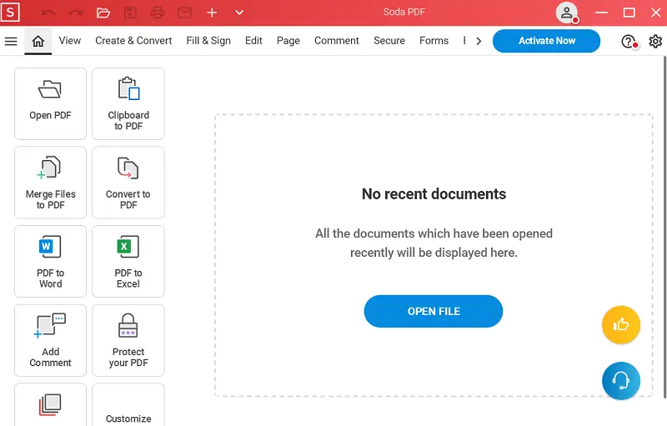Viewport: 667px width, 426px height.
Task: Open the Page tab
Action: click(x=288, y=41)
